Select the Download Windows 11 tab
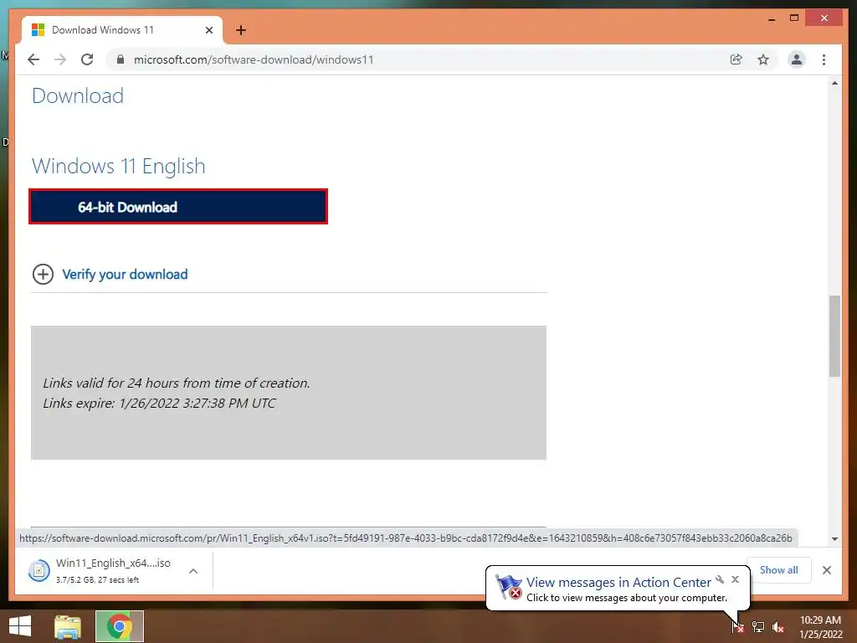This screenshot has width=857, height=643. [121, 30]
